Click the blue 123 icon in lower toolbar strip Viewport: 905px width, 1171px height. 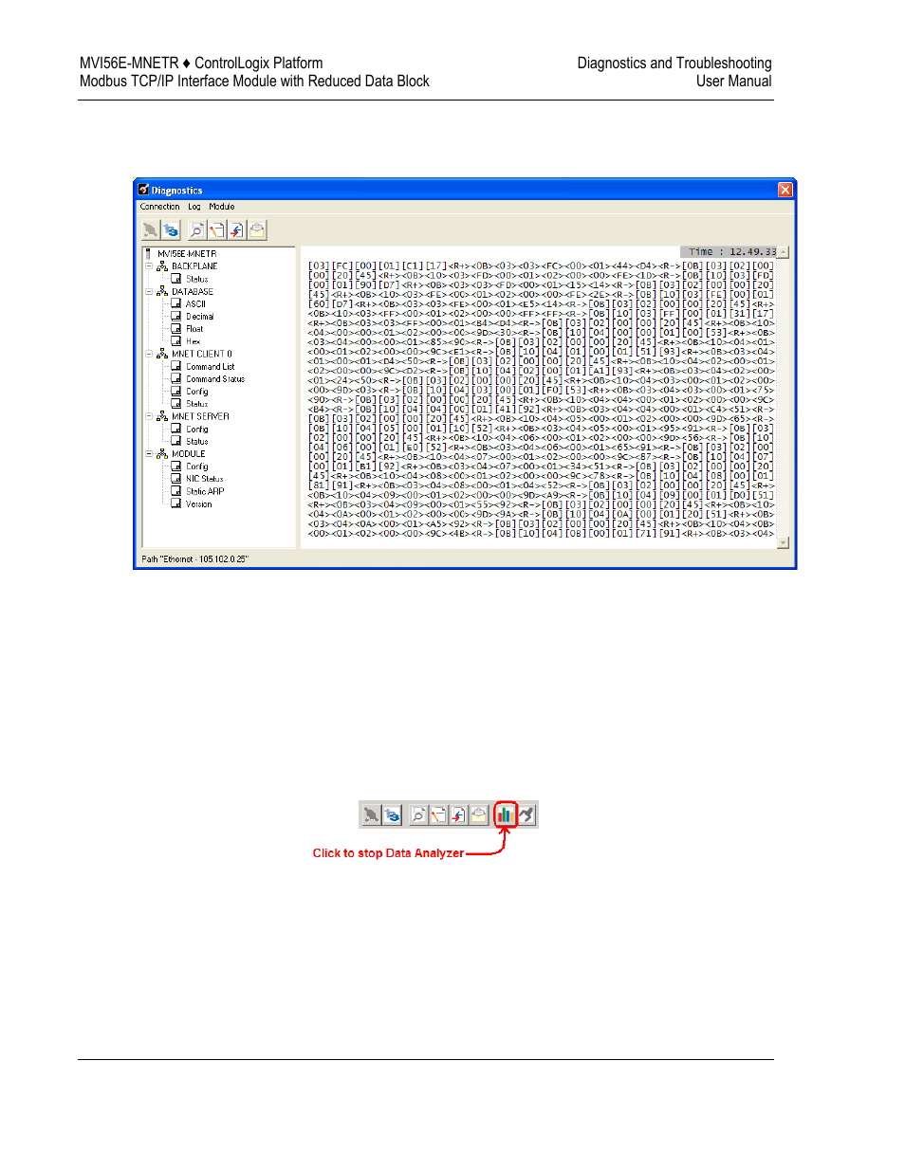point(393,814)
